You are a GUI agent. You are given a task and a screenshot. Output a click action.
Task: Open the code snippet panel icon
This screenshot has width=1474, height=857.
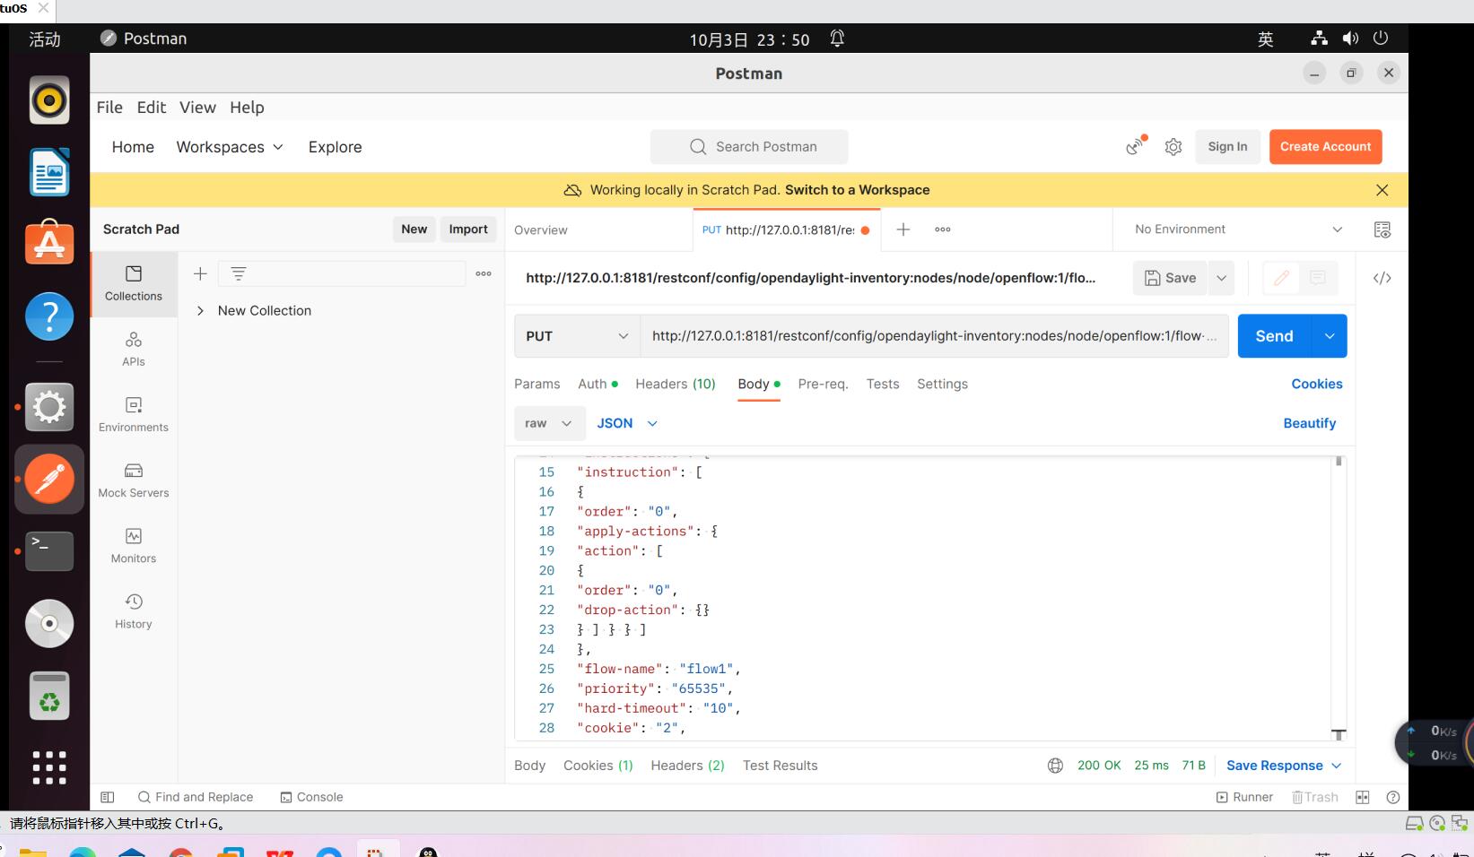click(x=1382, y=278)
